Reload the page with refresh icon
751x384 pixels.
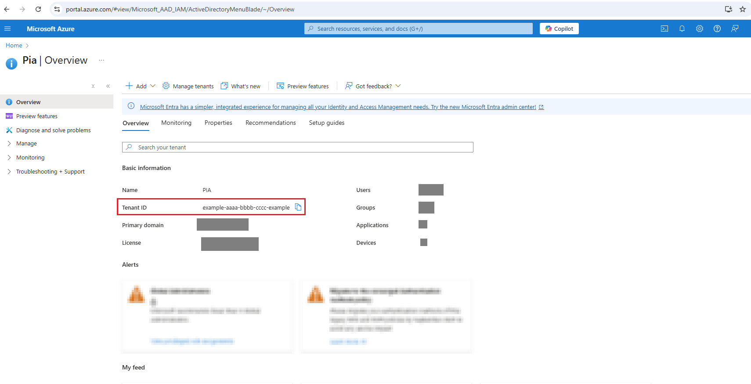tap(38, 9)
